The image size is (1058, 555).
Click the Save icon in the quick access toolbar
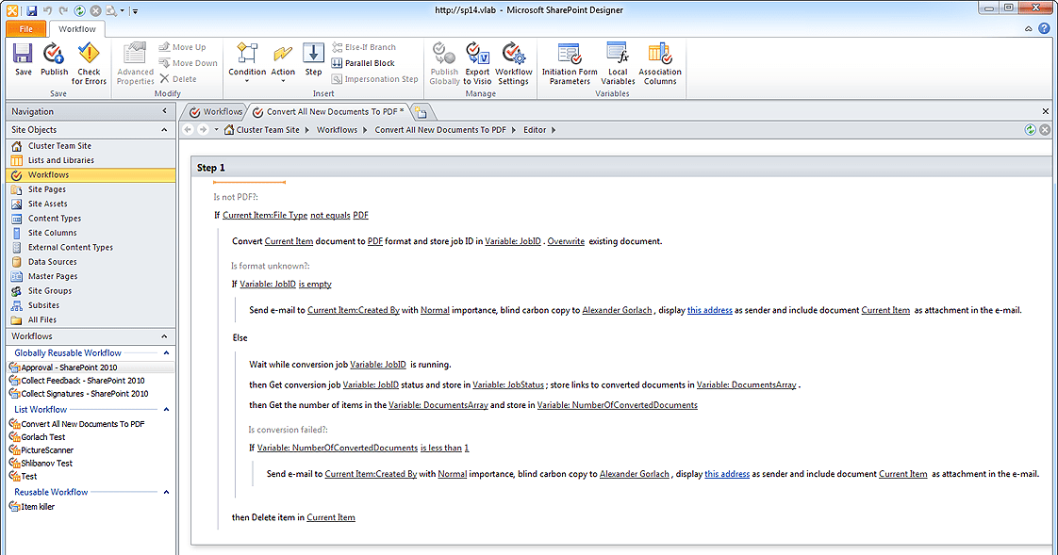[32, 10]
